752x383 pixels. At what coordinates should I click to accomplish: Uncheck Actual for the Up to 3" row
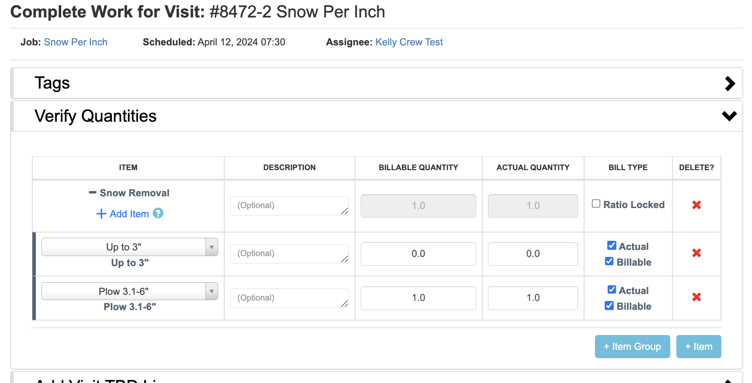coord(612,246)
